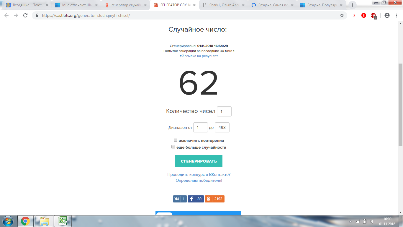Click the speaker volume tray icon
403x227 pixels.
tap(372, 221)
